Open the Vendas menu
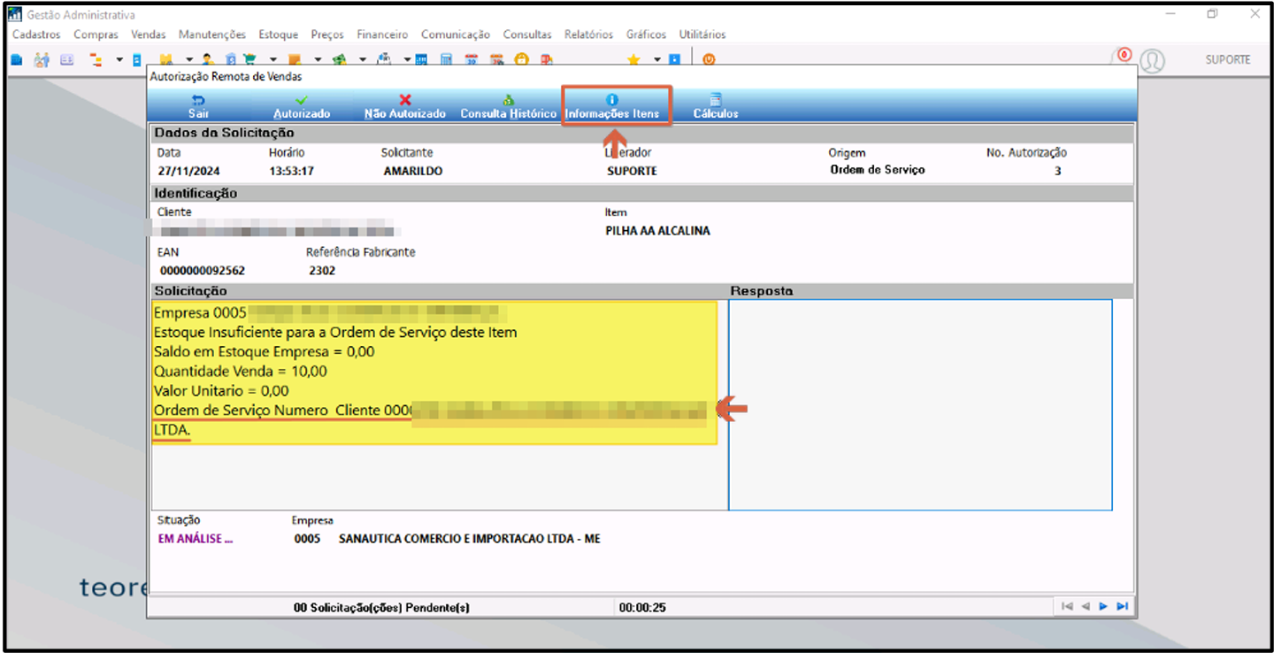The height and width of the screenshot is (653, 1274). 149,35
